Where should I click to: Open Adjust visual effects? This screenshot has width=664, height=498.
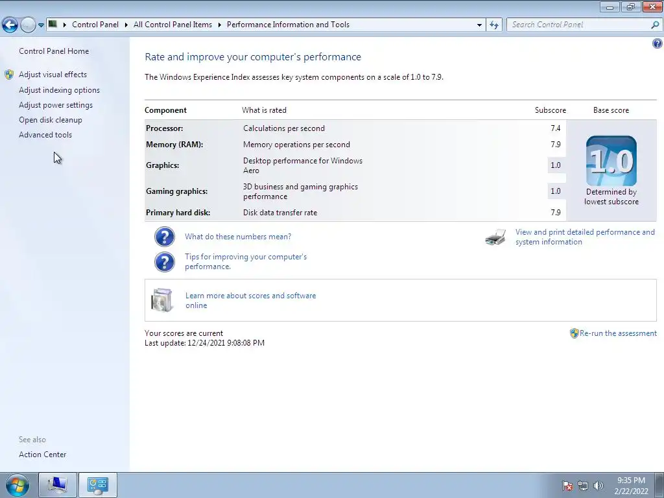click(53, 75)
